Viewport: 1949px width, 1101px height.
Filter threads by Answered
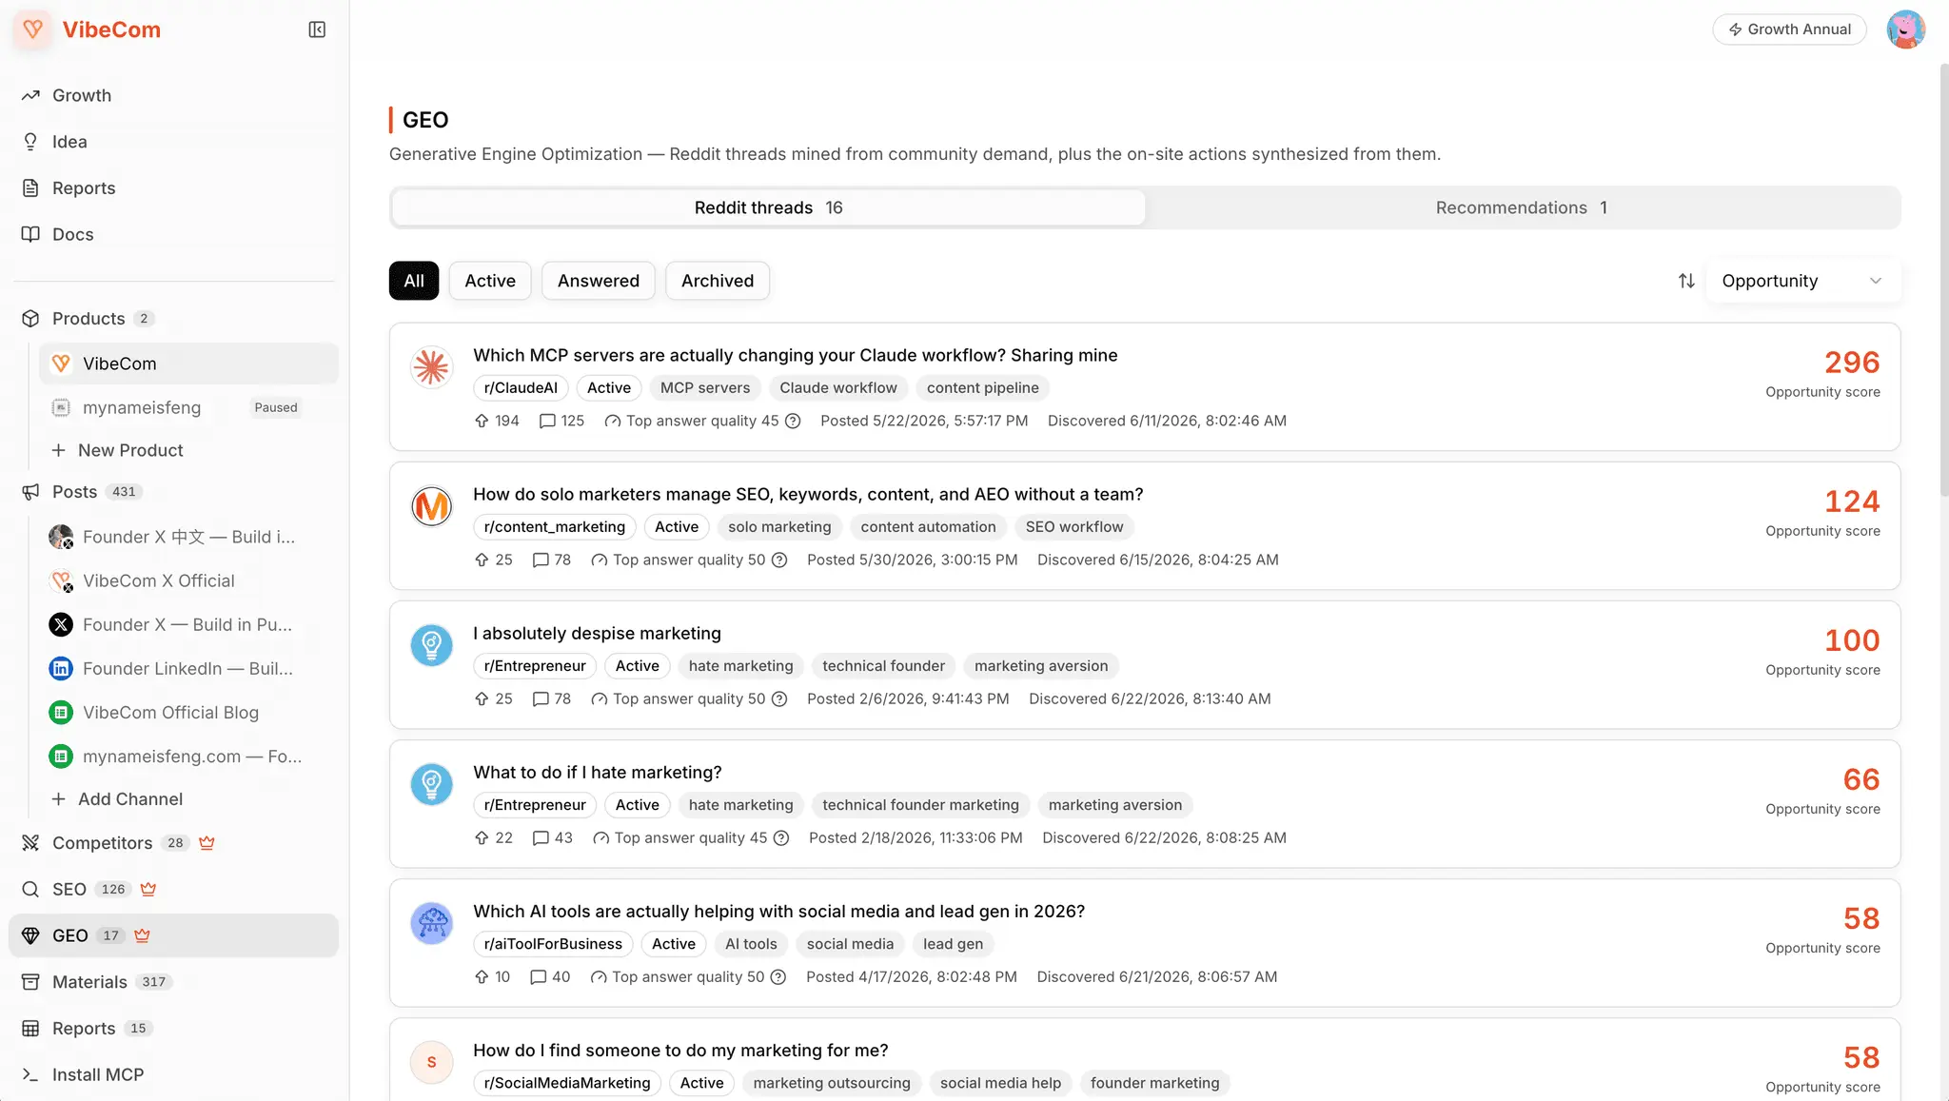coord(599,281)
